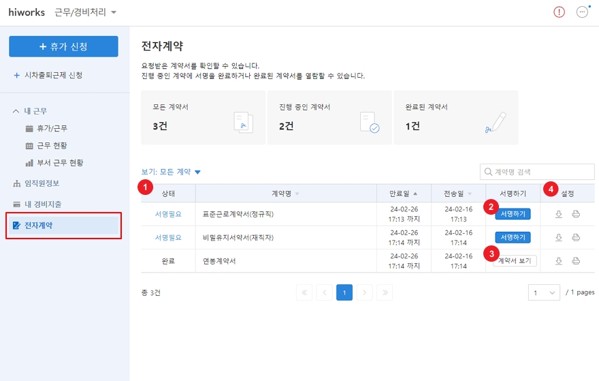The height and width of the screenshot is (381, 599).
Task: Expand the 보기: 모든 계약 filter
Action: 171,172
